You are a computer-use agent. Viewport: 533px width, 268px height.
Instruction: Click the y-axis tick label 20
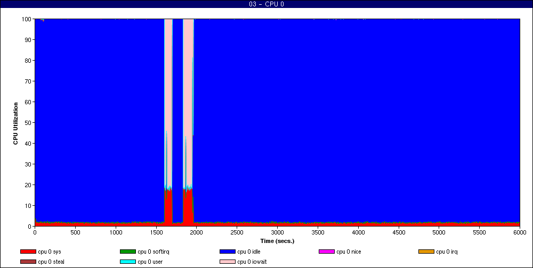pos(29,185)
